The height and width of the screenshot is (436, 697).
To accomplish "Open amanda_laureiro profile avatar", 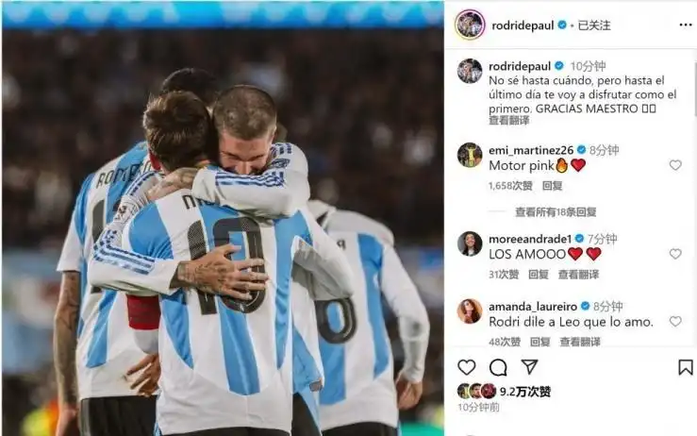I will click(x=470, y=311).
